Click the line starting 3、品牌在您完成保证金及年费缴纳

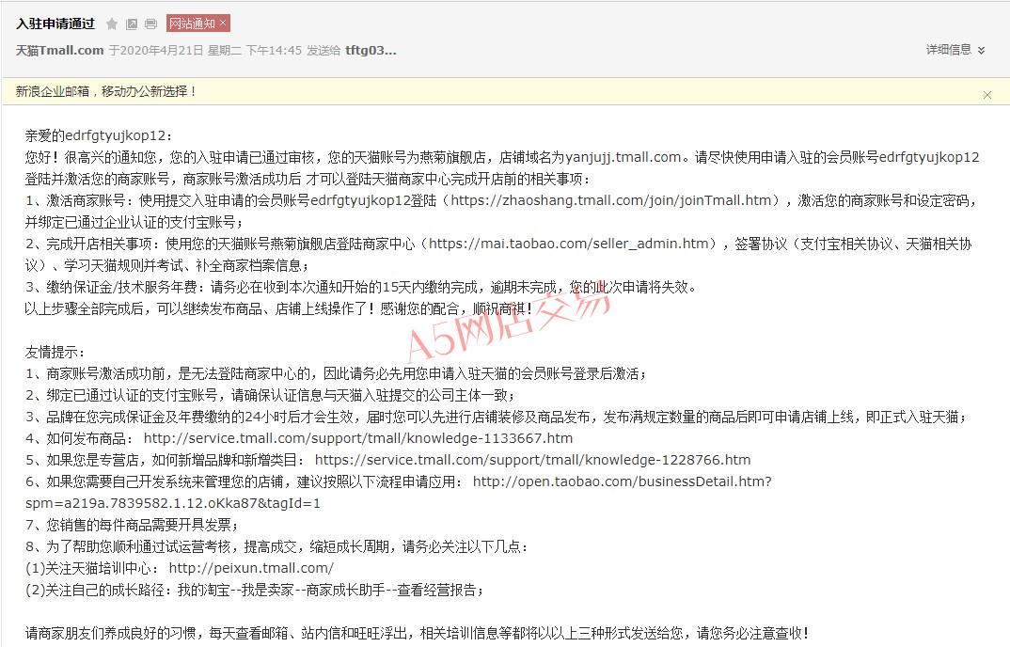point(496,417)
